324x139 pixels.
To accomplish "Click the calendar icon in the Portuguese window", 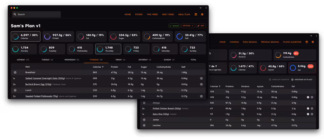I will [x=307, y=42].
